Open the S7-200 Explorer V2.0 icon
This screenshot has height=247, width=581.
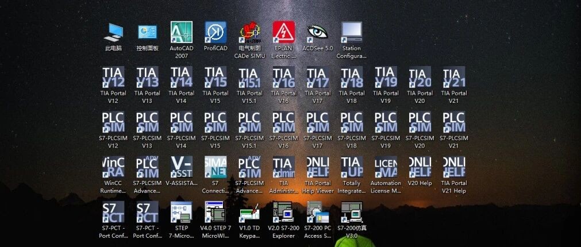(283, 212)
